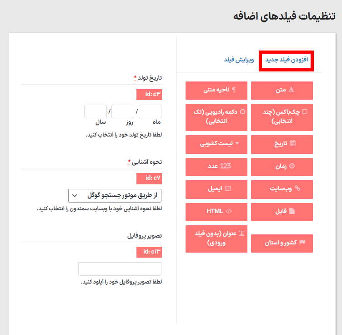The width and height of the screenshot is (342, 335).
Task: Add a فایل (file) upload field
Action: [x=282, y=212]
